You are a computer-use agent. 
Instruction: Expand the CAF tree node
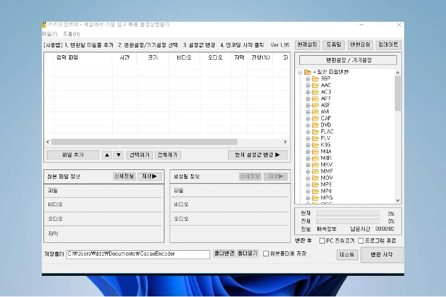click(x=308, y=119)
